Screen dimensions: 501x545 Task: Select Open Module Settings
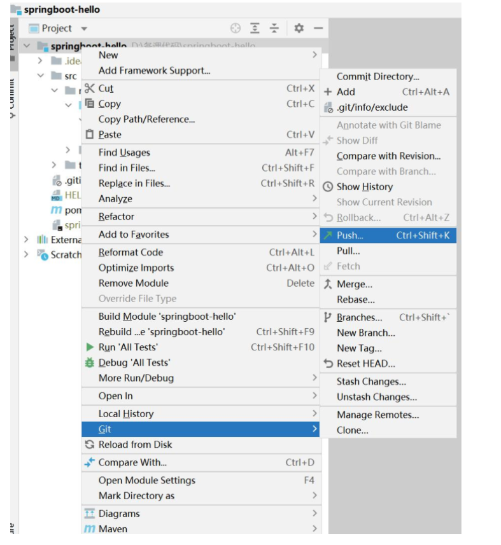(x=201, y=480)
